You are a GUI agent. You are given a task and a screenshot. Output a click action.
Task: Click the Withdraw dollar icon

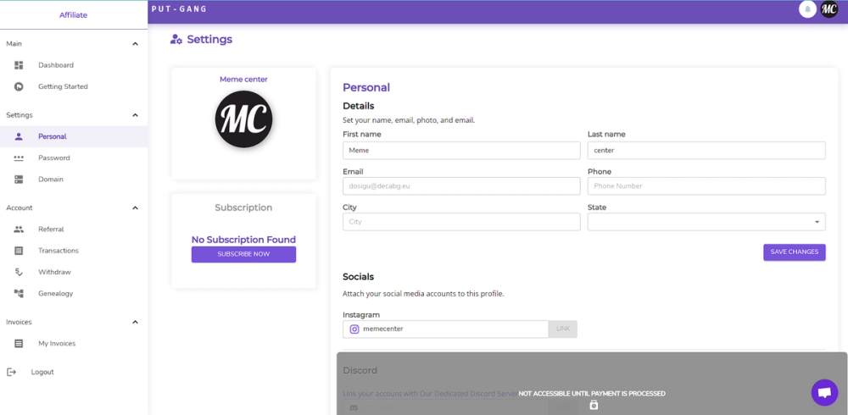pyautogui.click(x=19, y=273)
